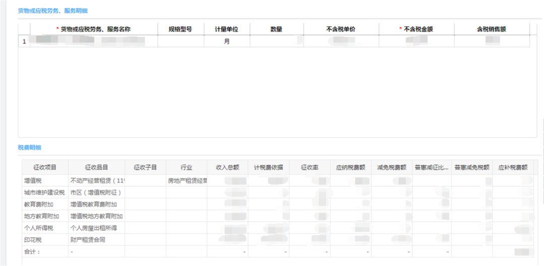The image size is (544, 266).
Task: Click the 普惠减免税额 column header
Action: click(472, 167)
